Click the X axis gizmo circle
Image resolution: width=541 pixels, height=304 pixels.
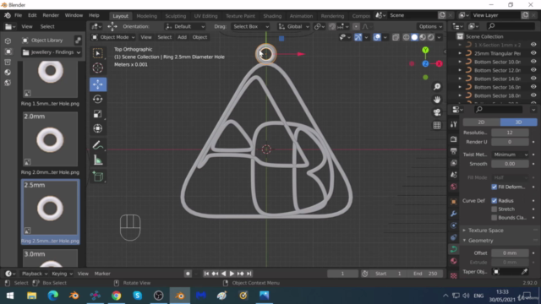(x=439, y=64)
